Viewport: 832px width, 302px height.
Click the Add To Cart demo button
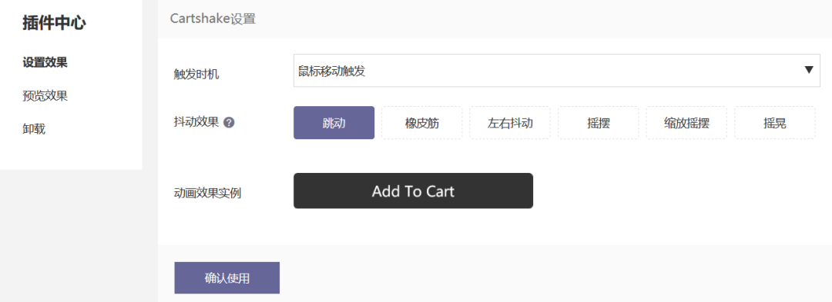[x=413, y=191]
